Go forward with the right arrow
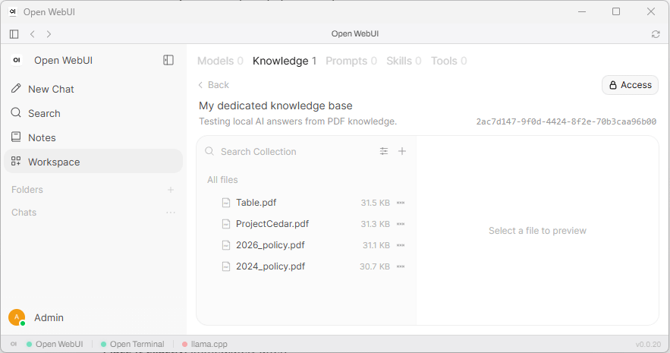 [49, 33]
